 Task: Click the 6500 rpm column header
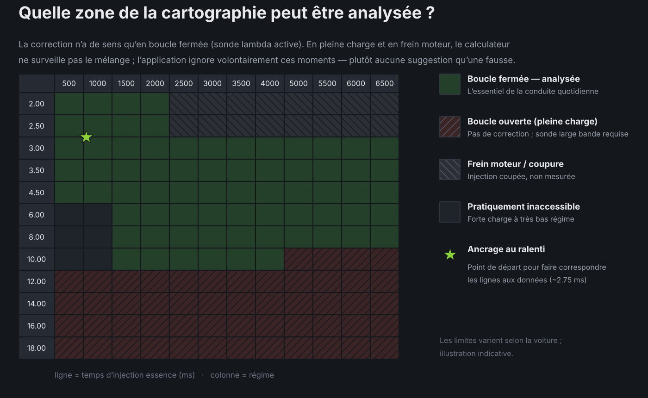(x=385, y=83)
